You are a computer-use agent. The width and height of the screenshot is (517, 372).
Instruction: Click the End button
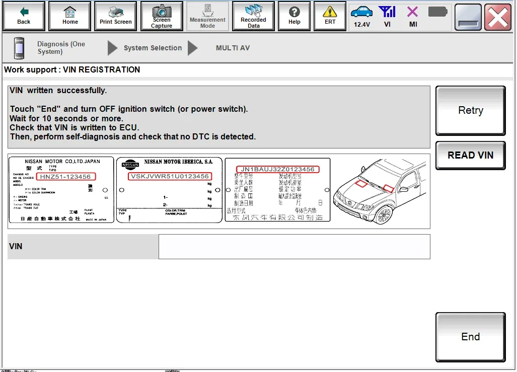471,337
